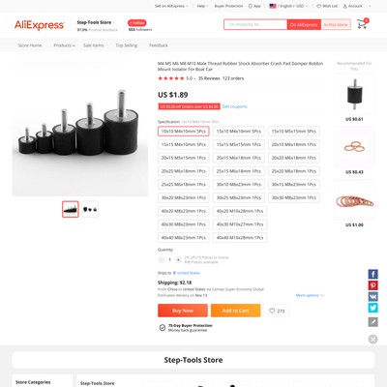The image size is (387, 387).
Task: Go to Top Selling tab
Action: pyautogui.click(x=127, y=45)
